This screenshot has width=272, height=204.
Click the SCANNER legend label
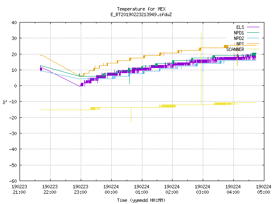tap(235, 49)
